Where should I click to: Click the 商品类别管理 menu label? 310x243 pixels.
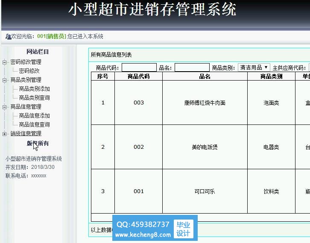(26, 80)
